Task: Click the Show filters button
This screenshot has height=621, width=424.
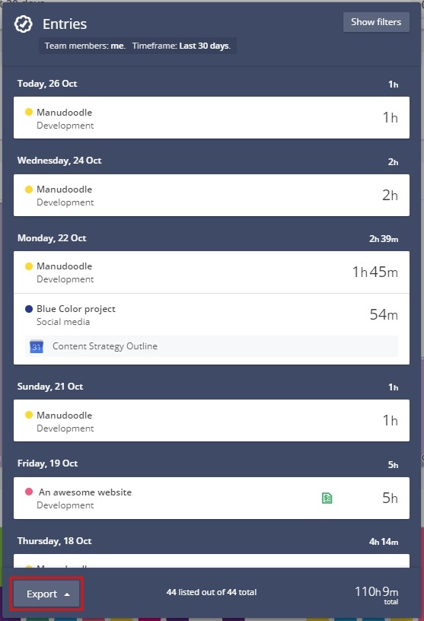Action: click(376, 22)
